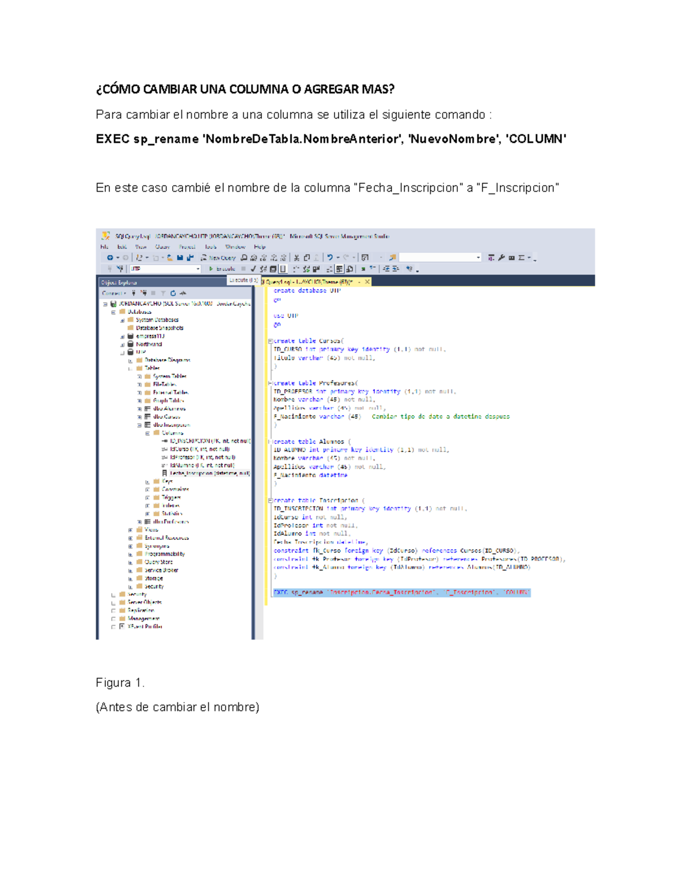
Task: Click the Filter funnel icon in Object Explorer
Action: click(x=163, y=293)
